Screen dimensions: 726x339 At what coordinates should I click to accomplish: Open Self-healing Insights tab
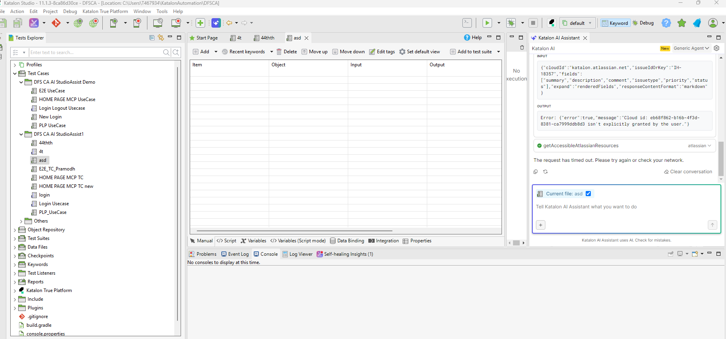[x=345, y=254]
